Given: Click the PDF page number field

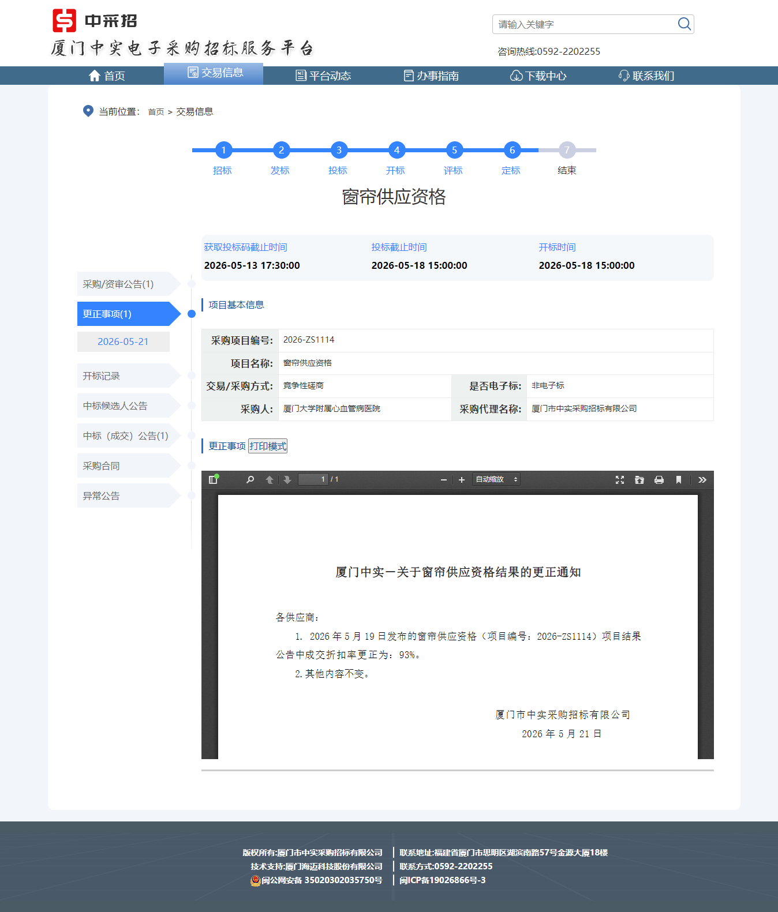Looking at the screenshot, I should pos(313,479).
